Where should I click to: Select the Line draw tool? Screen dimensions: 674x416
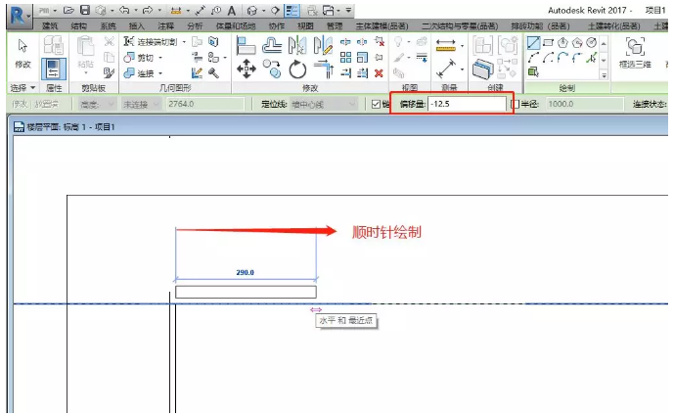533,43
